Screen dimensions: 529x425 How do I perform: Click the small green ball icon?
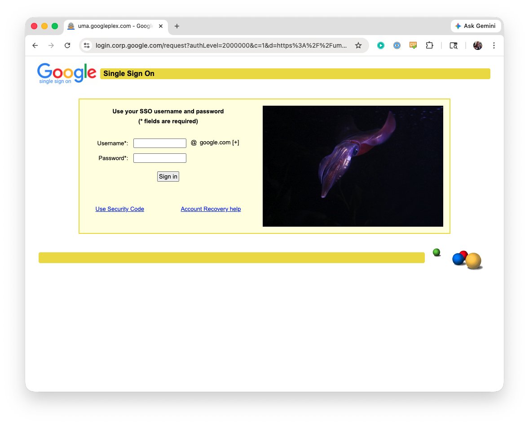436,252
